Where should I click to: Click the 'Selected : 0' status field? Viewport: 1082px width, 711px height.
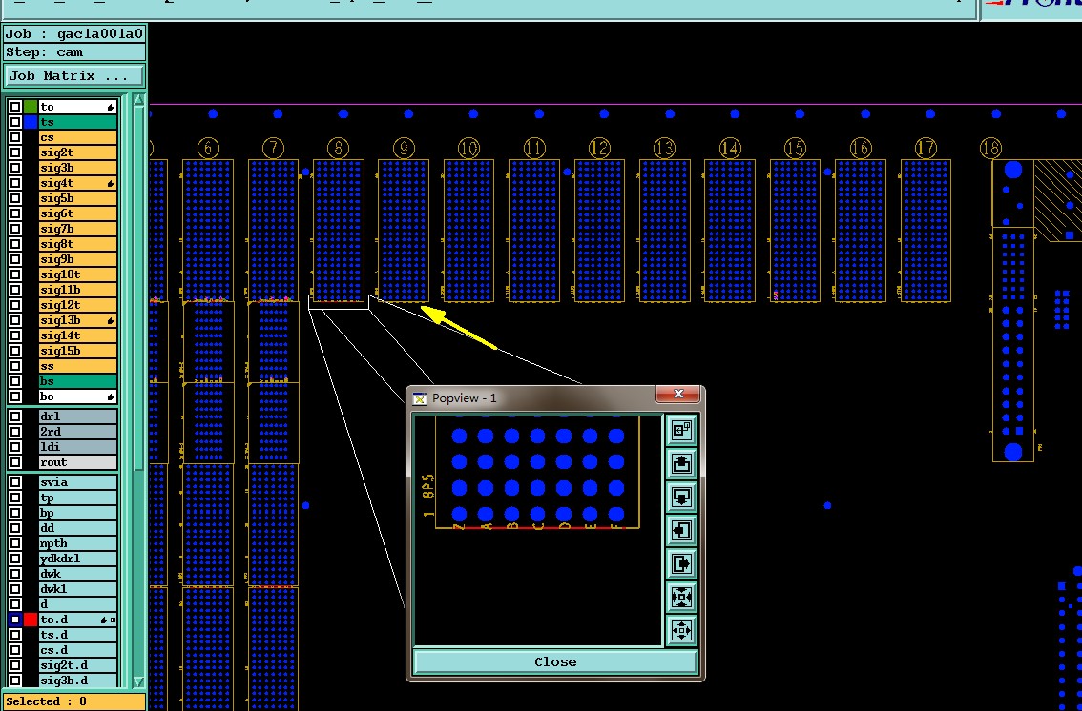(73, 701)
